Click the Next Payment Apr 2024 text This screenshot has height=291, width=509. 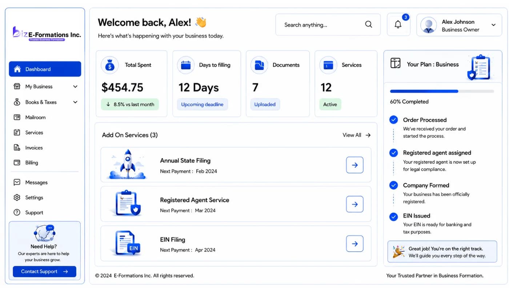[188, 250]
